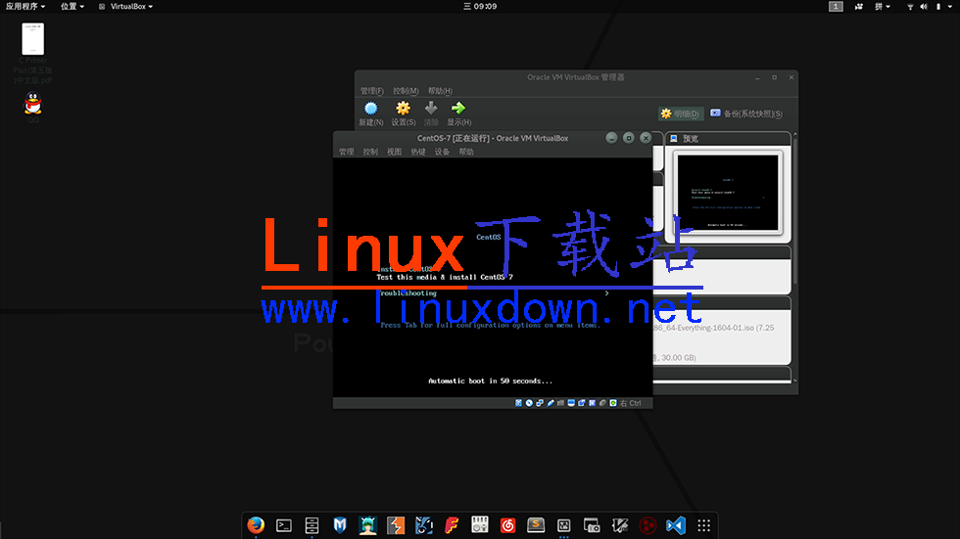Open 设备 menu in CentOS-7 VM window

point(442,152)
